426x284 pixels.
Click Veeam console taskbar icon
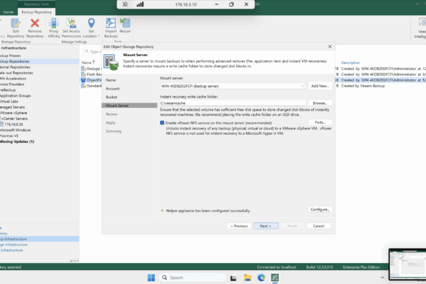tap(275, 277)
